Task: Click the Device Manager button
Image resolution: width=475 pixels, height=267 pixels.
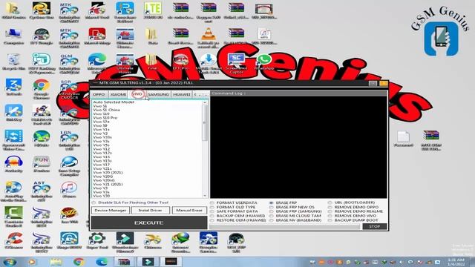Action: 111,210
